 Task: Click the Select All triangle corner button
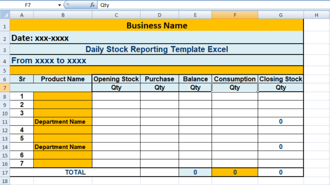pos(4,15)
